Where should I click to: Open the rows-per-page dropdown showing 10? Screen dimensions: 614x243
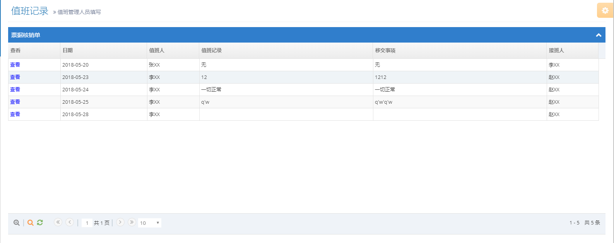point(150,223)
